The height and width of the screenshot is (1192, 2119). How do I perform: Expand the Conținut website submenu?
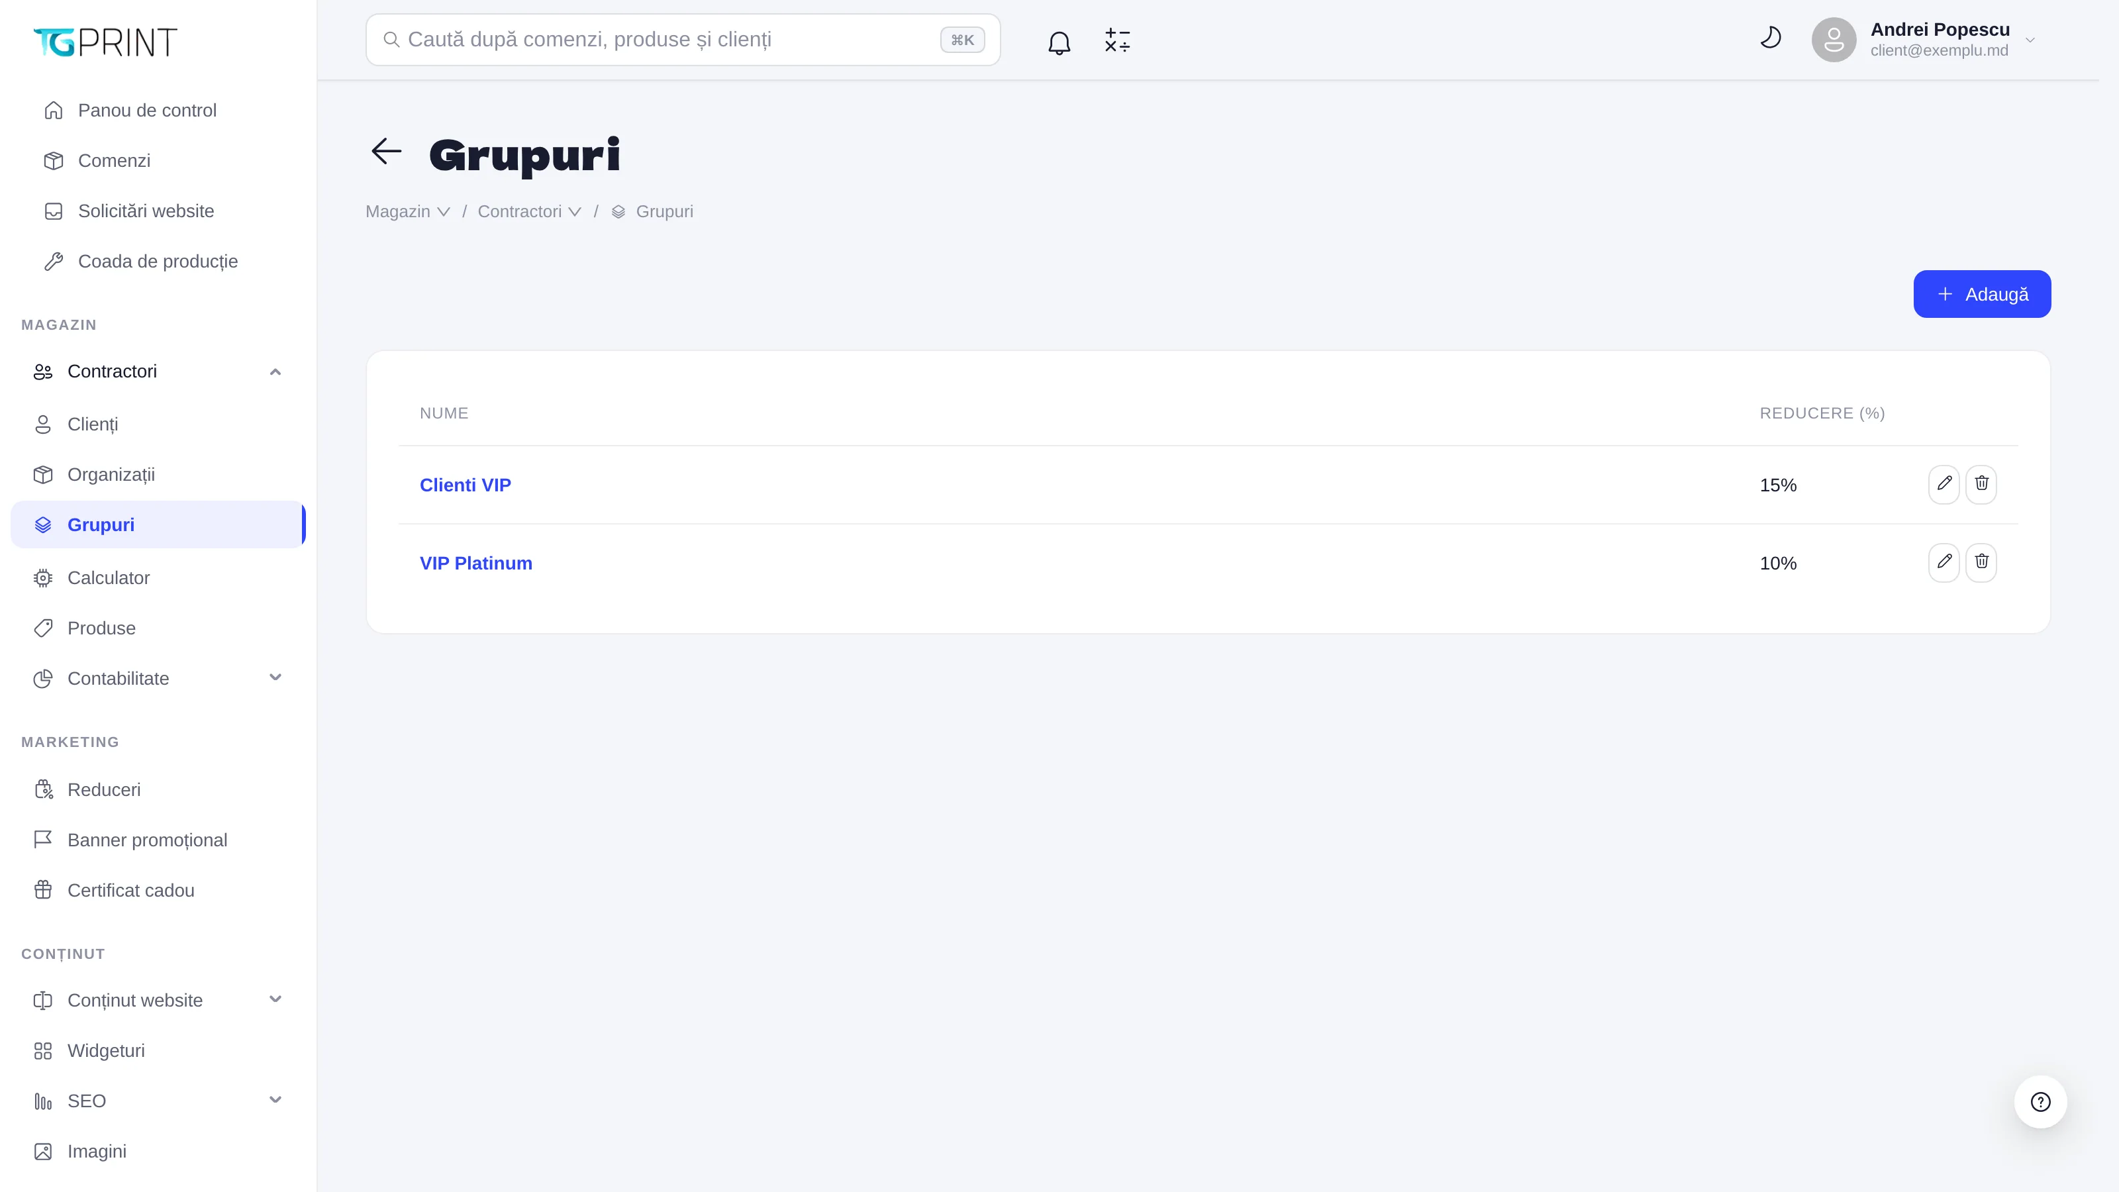[158, 1001]
